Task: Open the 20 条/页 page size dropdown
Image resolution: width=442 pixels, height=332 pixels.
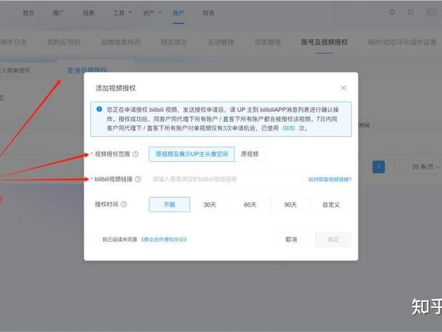Action: (425, 167)
